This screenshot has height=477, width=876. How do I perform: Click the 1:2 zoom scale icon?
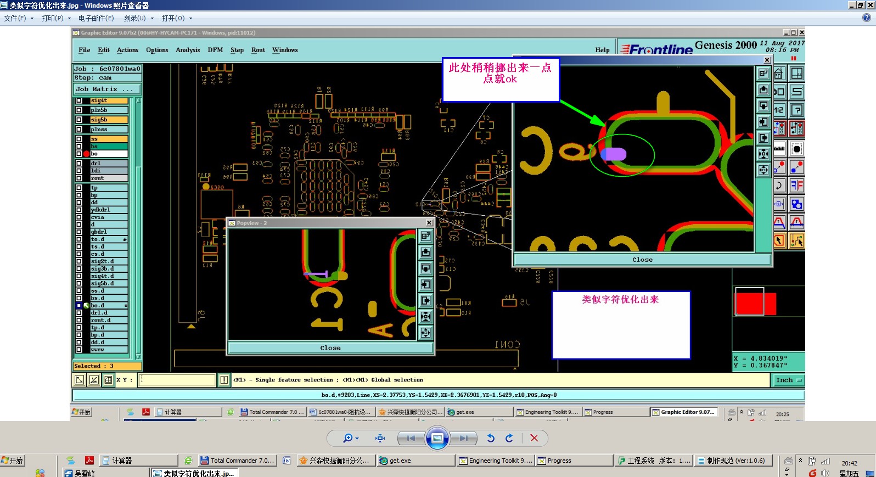tap(779, 110)
